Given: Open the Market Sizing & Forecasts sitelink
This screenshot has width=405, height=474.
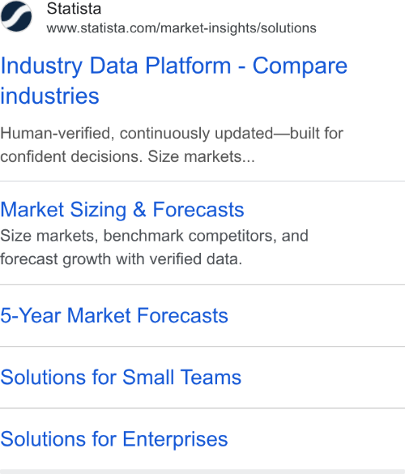Looking at the screenshot, I should [122, 210].
